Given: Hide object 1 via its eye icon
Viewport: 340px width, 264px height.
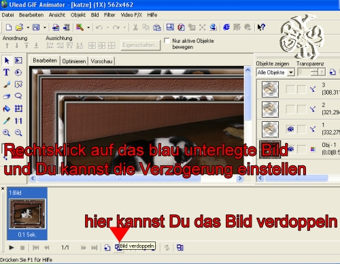Looking at the screenshot, I should 290,129.
